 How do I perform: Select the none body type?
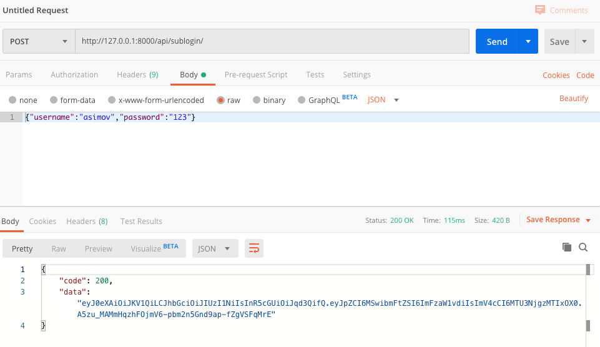point(12,100)
